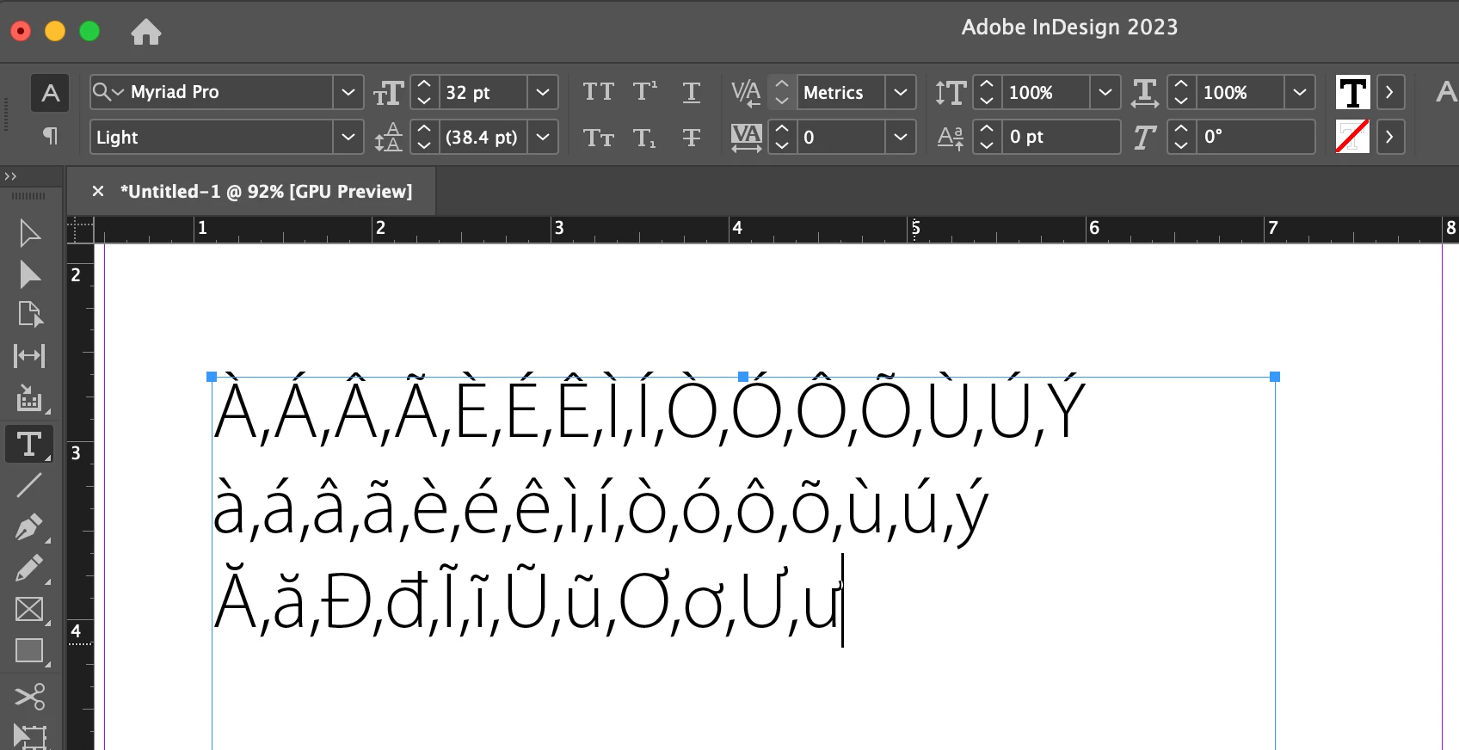Toggle Superscript formatting
This screenshot has height=750, width=1459.
[645, 92]
